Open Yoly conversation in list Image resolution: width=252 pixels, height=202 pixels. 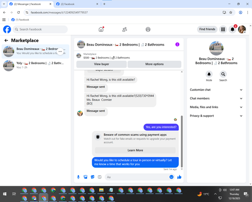[x=35, y=66]
